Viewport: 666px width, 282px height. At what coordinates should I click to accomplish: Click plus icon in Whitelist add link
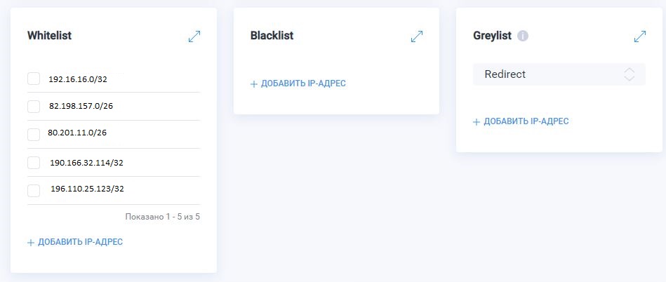pyautogui.click(x=31, y=243)
